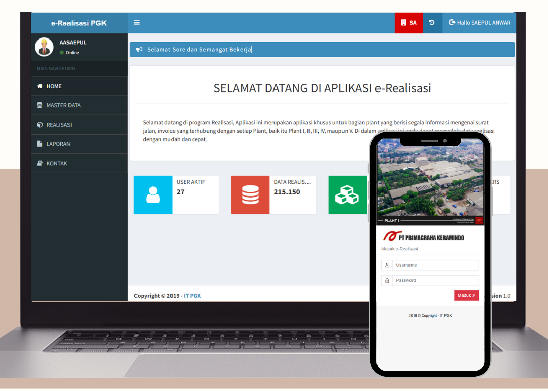Click the red Masuk button on phone

point(467,295)
